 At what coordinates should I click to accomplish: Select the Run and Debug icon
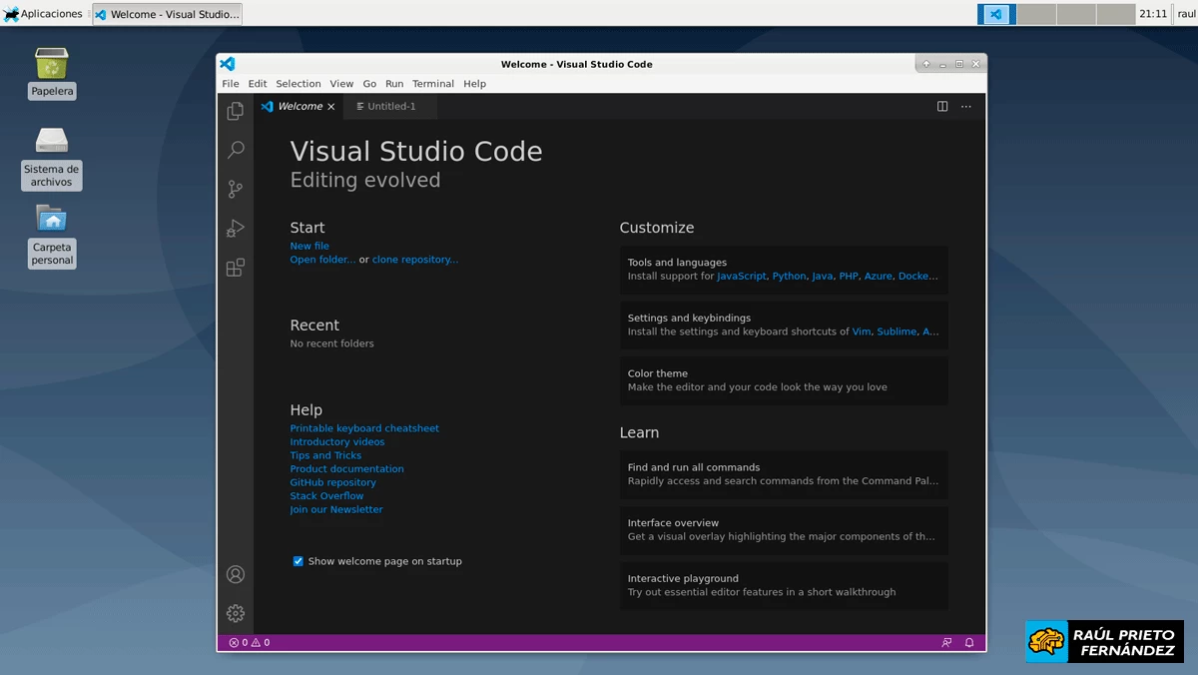(235, 228)
